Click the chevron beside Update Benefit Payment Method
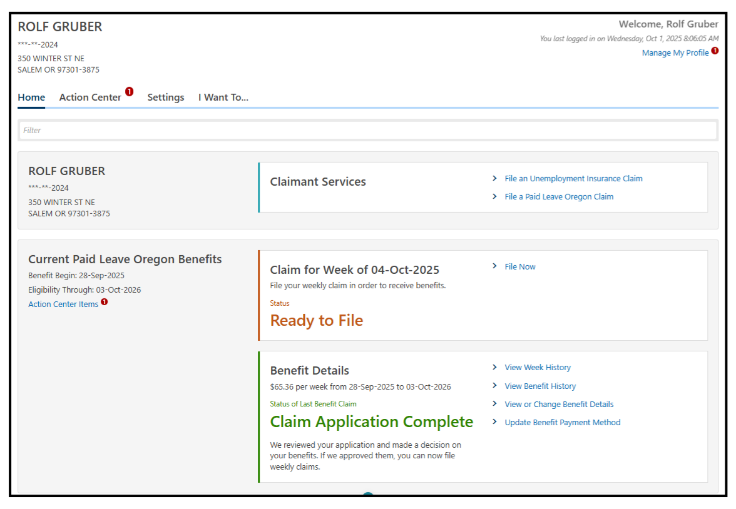 pyautogui.click(x=494, y=422)
